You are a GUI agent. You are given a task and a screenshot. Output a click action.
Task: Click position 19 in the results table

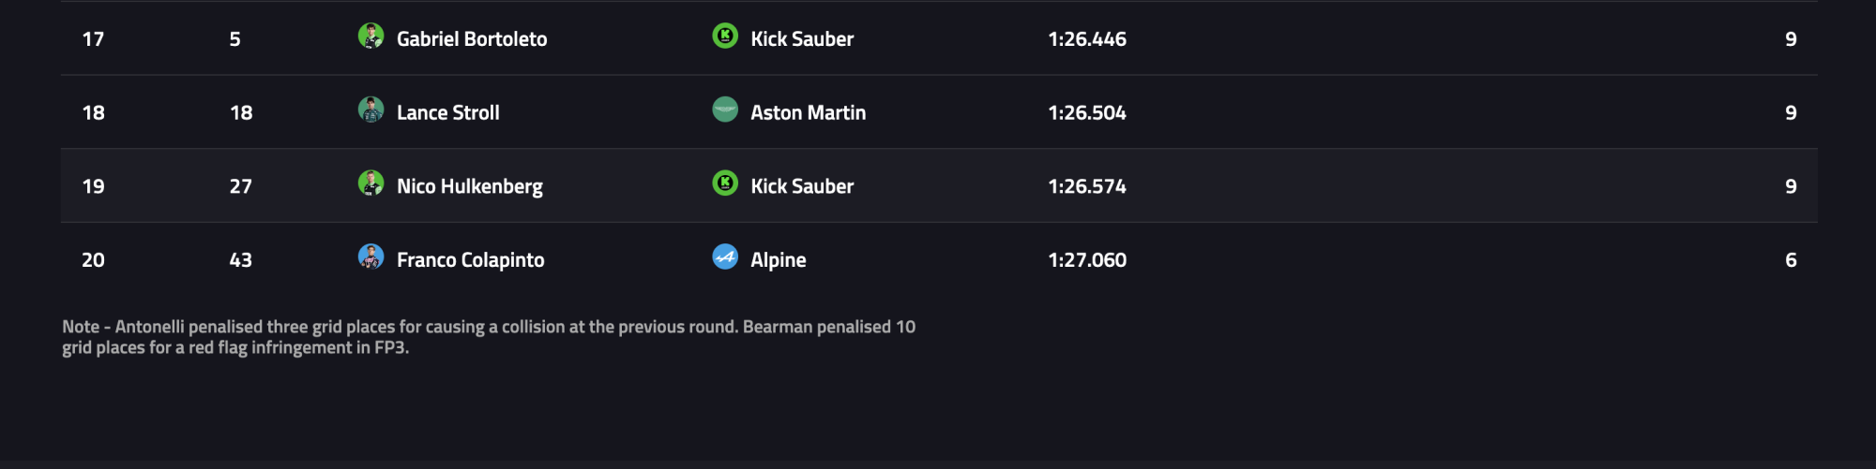pyautogui.click(x=94, y=186)
